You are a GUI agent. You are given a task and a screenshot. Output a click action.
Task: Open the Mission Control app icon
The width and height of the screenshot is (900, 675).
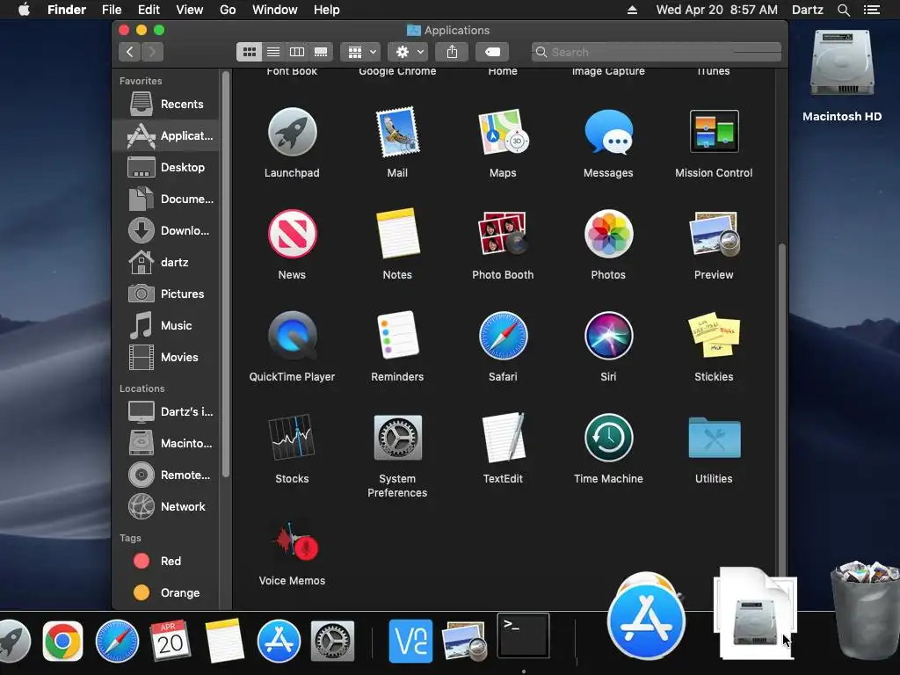pos(714,132)
